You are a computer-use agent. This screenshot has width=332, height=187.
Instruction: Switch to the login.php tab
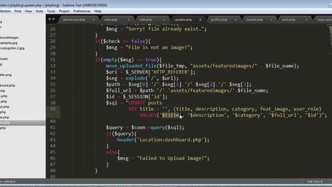point(324,20)
